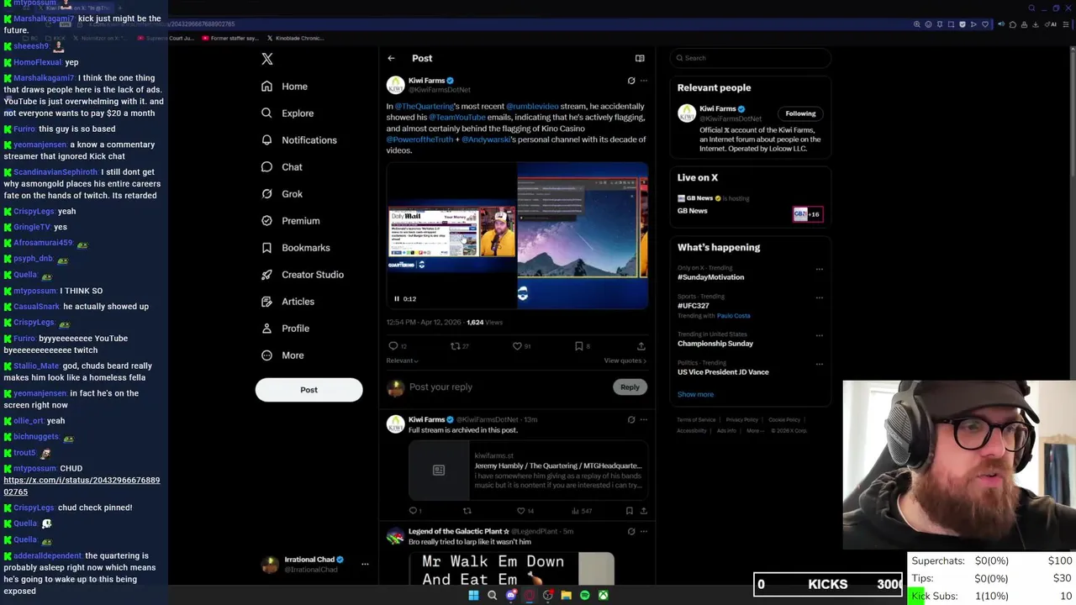Open GB News live broadcast

(x=750, y=205)
